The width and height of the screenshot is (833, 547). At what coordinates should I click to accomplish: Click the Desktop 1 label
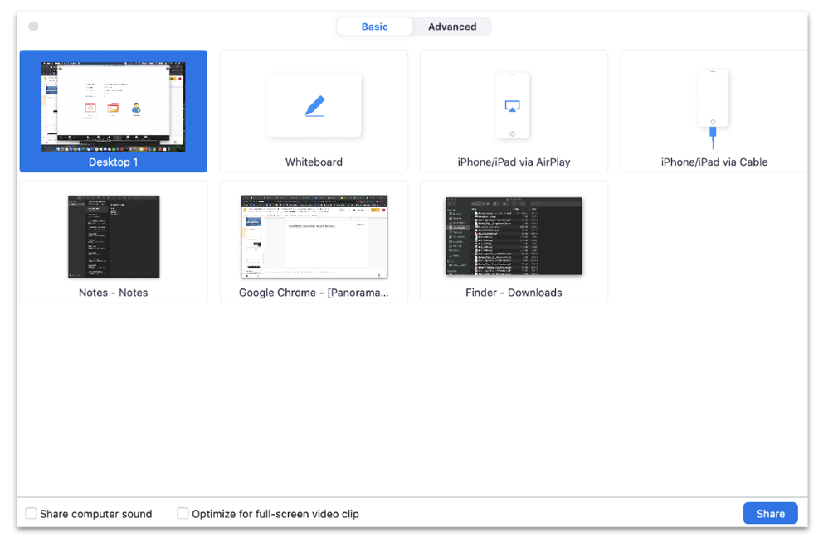(113, 162)
